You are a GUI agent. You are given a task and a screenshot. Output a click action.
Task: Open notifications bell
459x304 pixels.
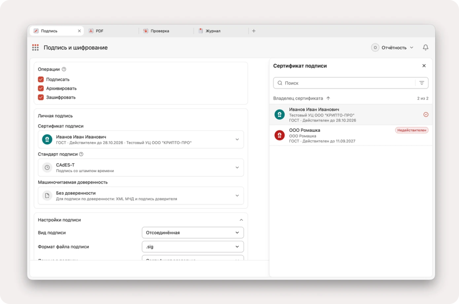coord(425,48)
